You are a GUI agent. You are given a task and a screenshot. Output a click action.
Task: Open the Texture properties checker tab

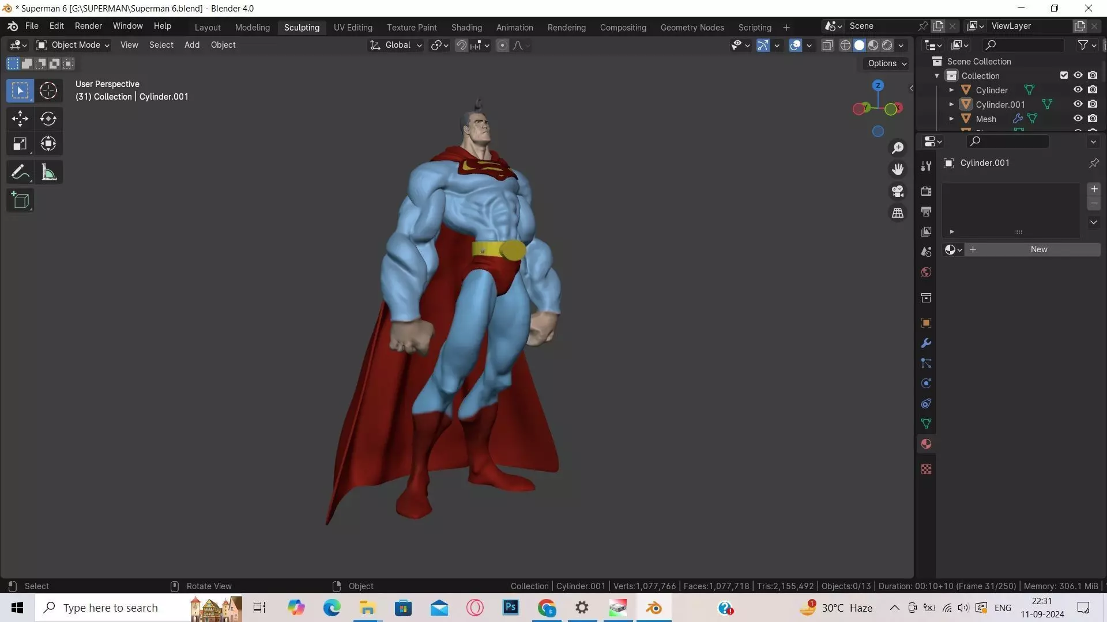point(926,469)
